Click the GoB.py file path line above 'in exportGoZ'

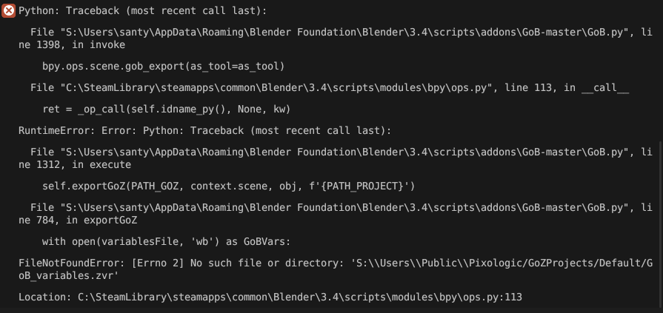[342, 207]
